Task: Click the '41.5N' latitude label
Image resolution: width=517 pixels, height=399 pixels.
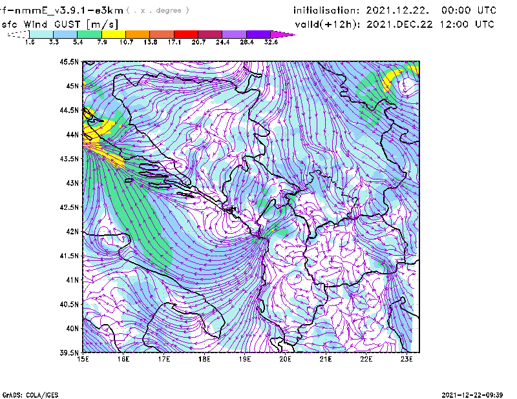Action: click(x=69, y=256)
